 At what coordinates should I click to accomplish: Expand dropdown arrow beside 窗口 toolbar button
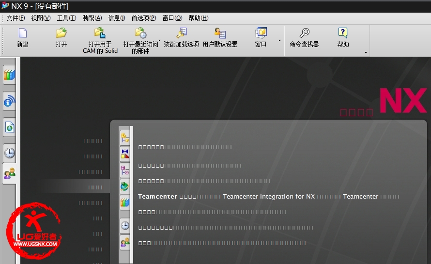click(x=279, y=40)
